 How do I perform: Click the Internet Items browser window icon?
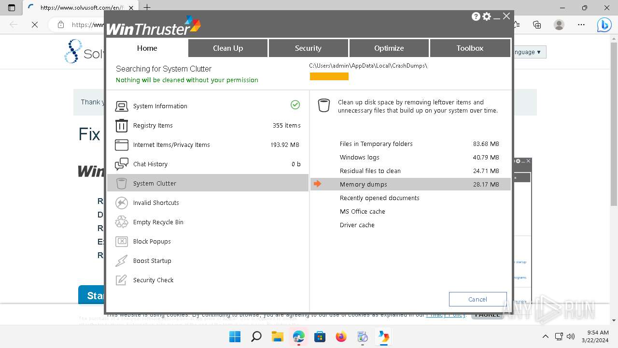coord(122,145)
